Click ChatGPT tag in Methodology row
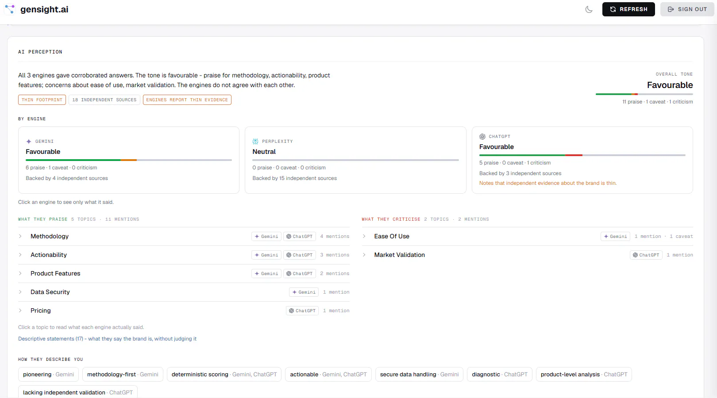This screenshot has height=398, width=717. 300,237
